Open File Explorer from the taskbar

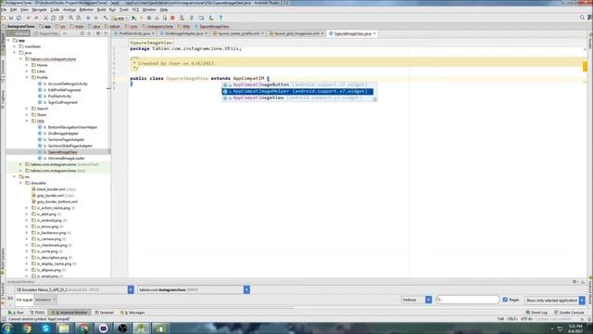(64, 328)
